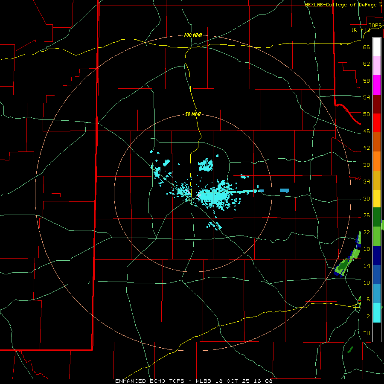
Task: Click the TOPS legend title
Action: click(x=375, y=26)
